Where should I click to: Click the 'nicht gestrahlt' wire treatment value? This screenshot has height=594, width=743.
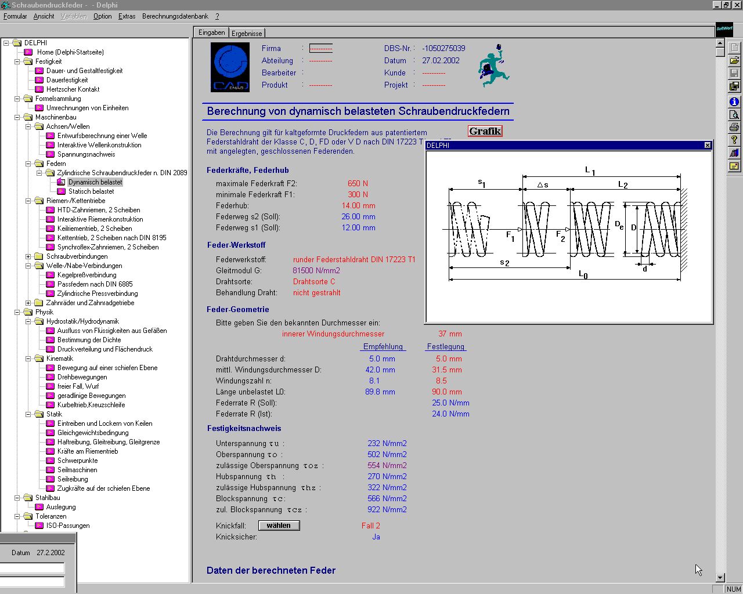pyautogui.click(x=316, y=292)
